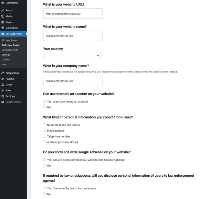Check the Email address checkbox
This screenshot has width=210, height=199.
[44, 130]
